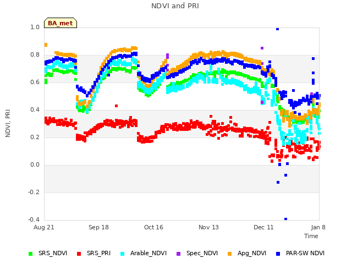Click the purple Spec_NDVI legend swatch
This screenshot has height=264, width=352.
pyautogui.click(x=178, y=254)
